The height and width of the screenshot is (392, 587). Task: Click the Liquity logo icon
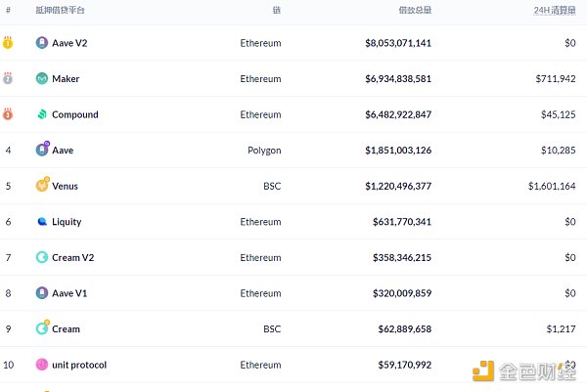(x=42, y=222)
